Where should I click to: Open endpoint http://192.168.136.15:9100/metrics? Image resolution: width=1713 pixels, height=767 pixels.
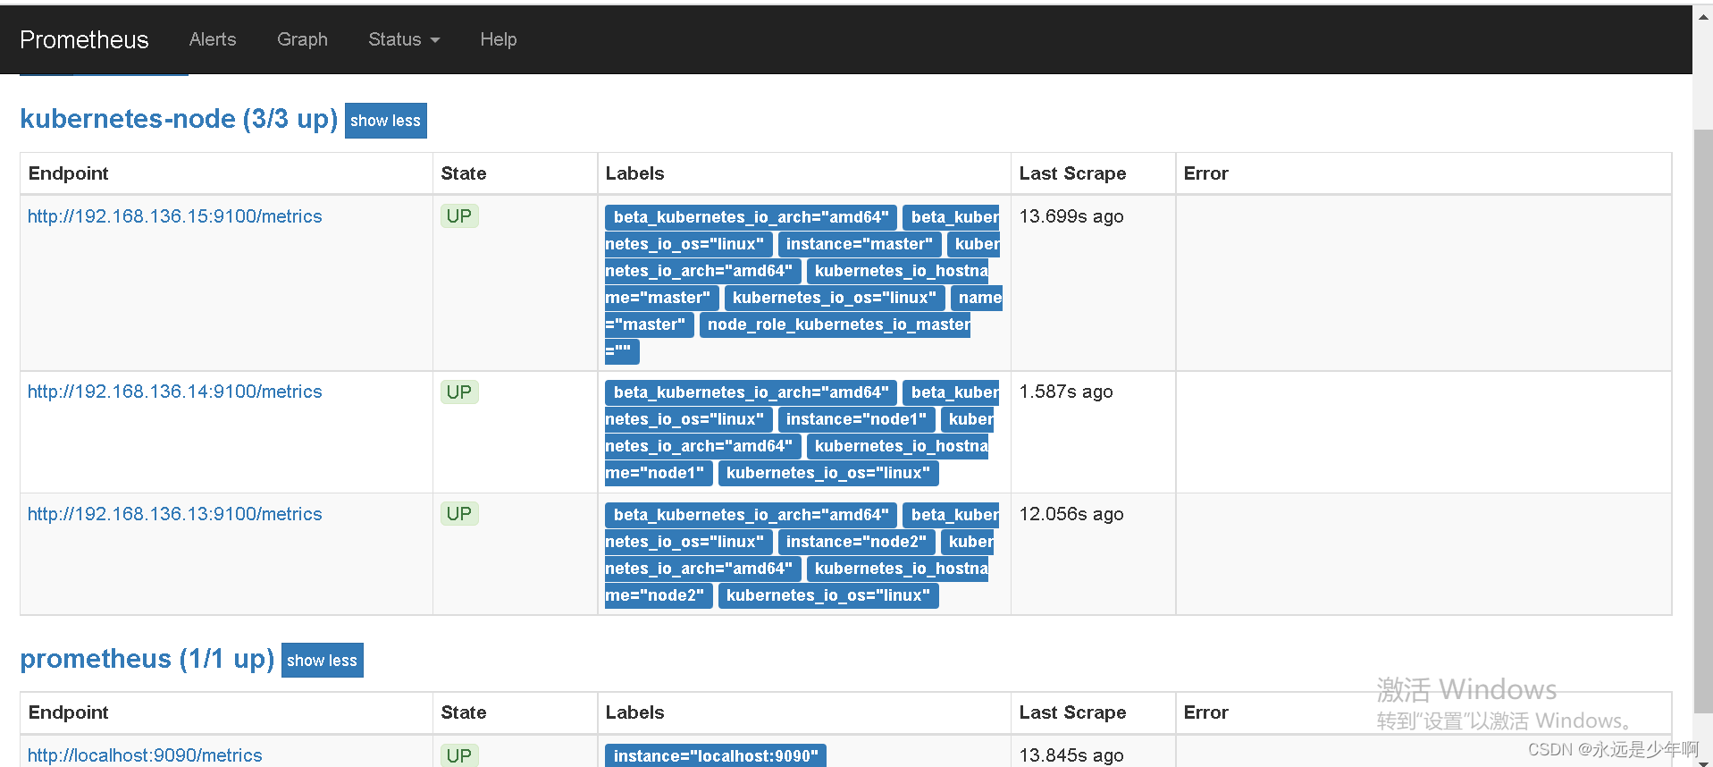tap(175, 216)
